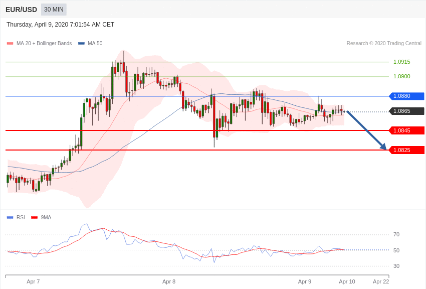Image resolution: width=426 pixels, height=289 pixels.
Task: Click the red 1.0825 support price tag
Action: (407, 150)
